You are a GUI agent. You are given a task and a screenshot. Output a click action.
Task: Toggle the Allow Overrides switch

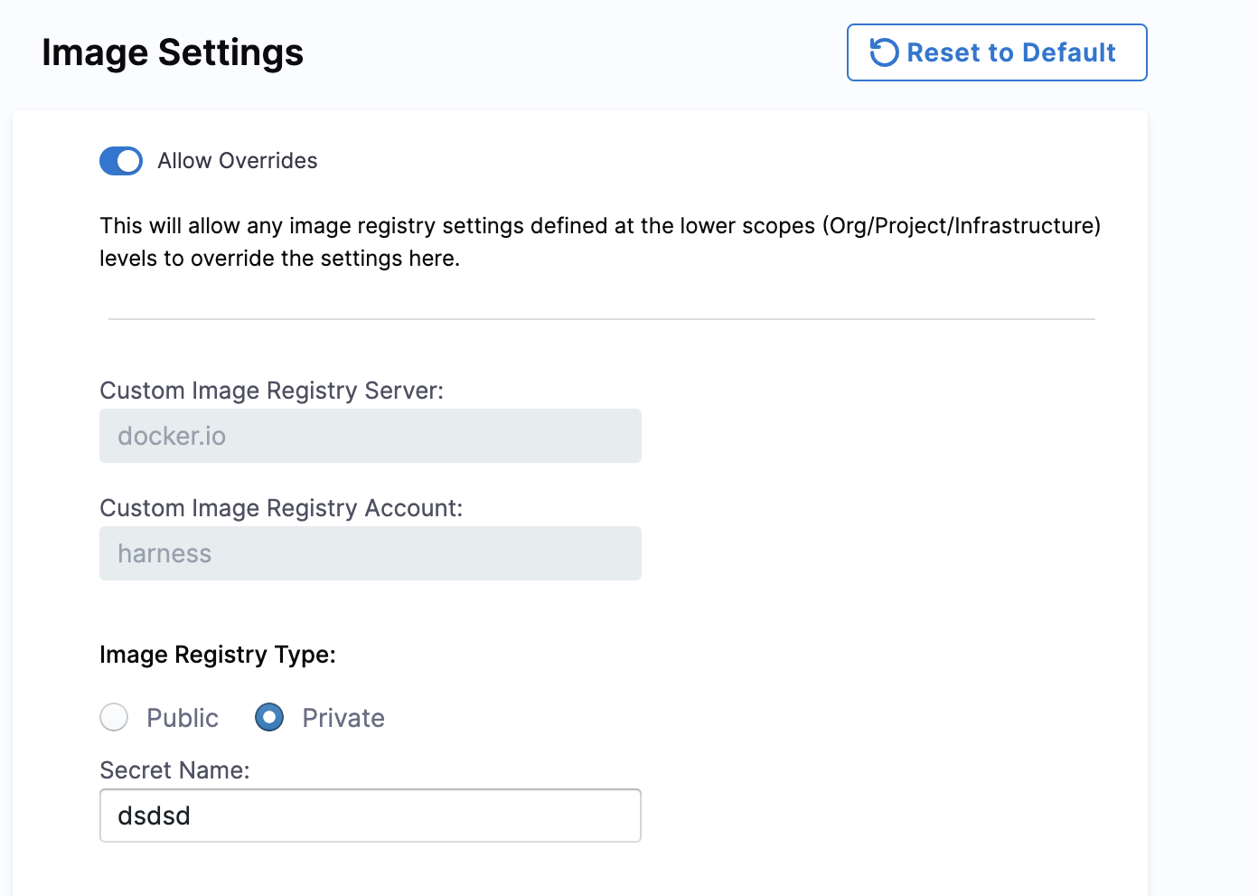[121, 161]
